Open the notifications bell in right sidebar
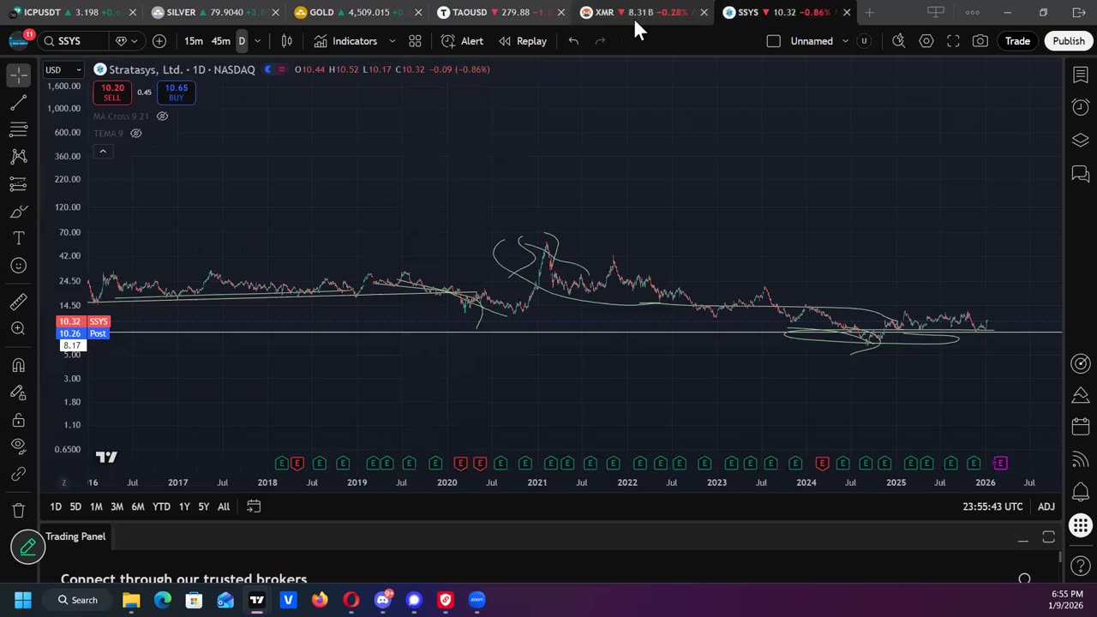This screenshot has width=1097, height=617. [1080, 492]
